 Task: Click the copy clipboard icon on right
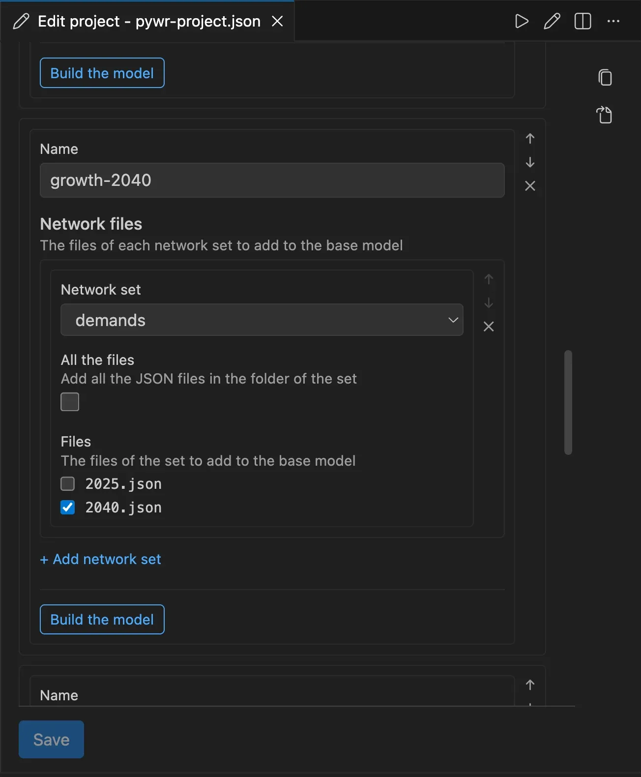click(605, 77)
